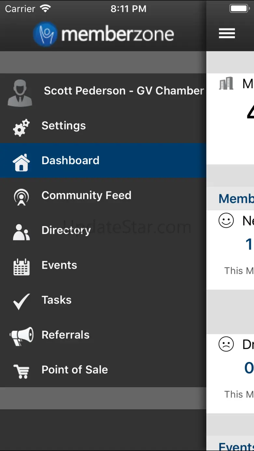Open Directory menu item
254x451 pixels.
coord(103,230)
